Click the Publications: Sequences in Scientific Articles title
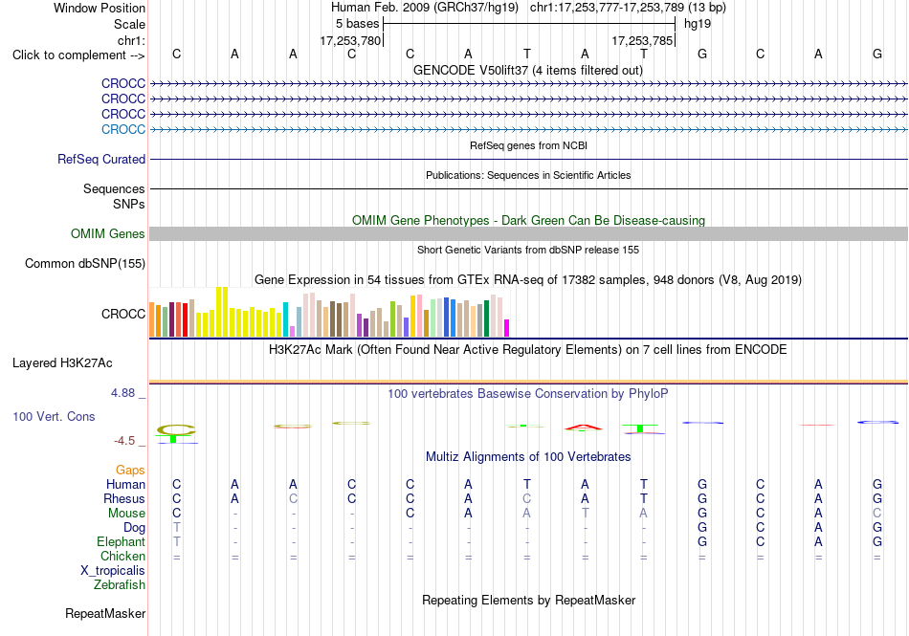Image resolution: width=909 pixels, height=636 pixels. click(x=528, y=176)
